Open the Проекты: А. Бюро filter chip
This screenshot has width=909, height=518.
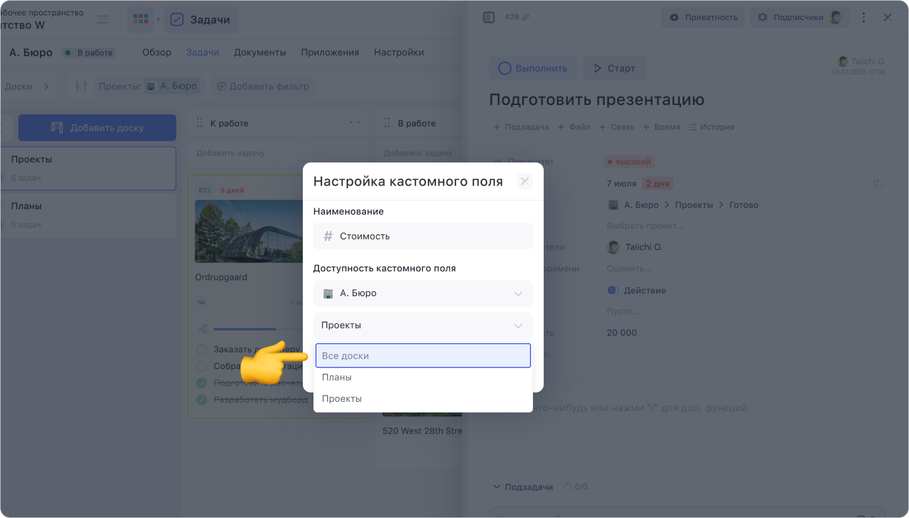[148, 86]
